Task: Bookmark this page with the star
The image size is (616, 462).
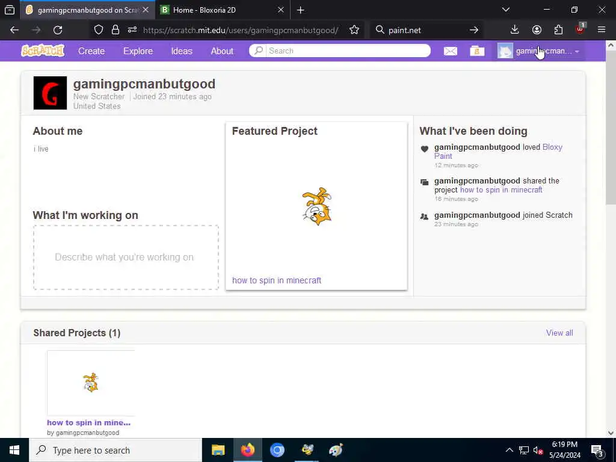Action: tap(354, 30)
